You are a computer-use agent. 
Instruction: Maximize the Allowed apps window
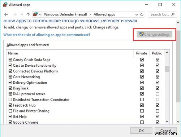click(160, 5)
